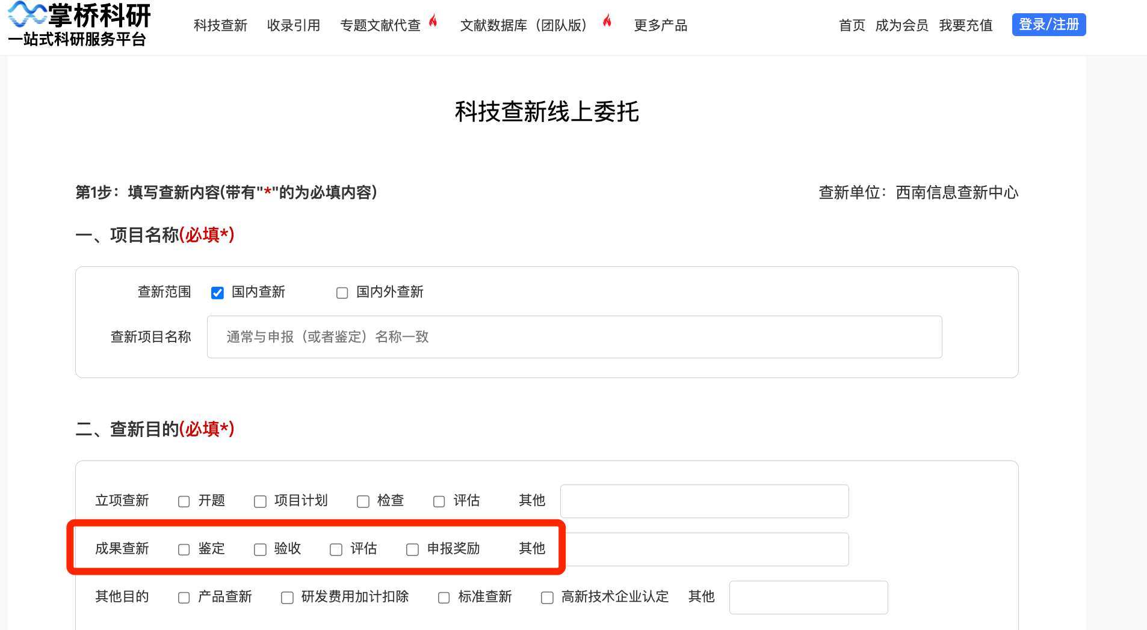Open 文献数据库（团队版） menu item

click(524, 25)
